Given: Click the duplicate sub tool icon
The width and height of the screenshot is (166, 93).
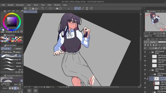Looking at the screenshot, I should 19,72.
